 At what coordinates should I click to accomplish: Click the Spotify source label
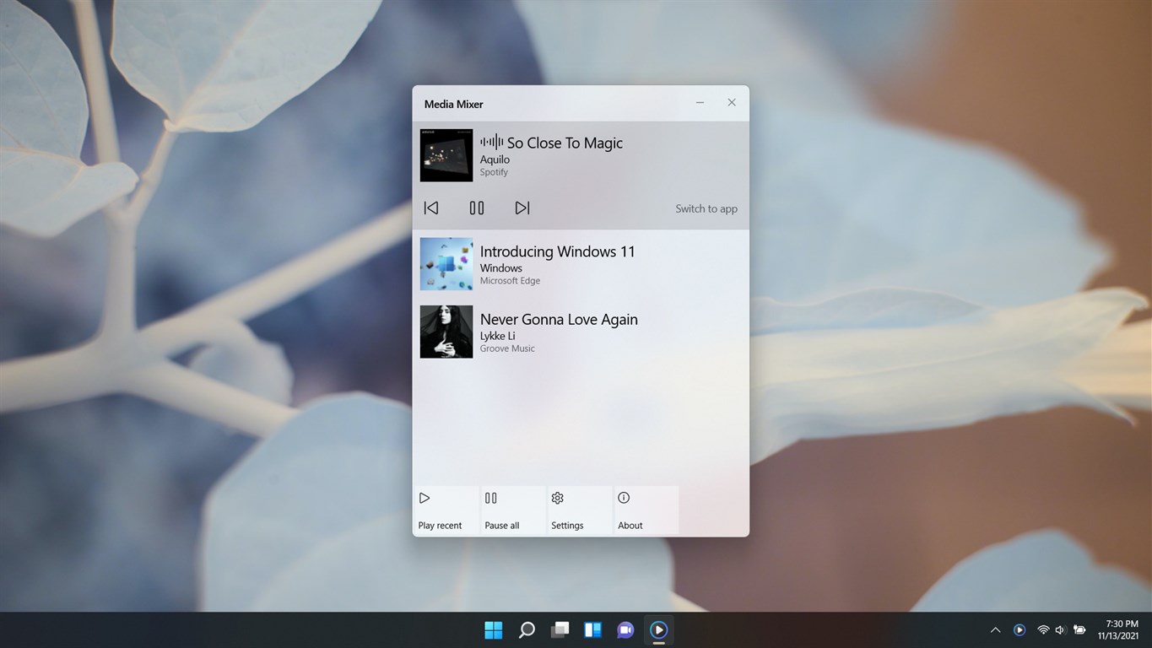point(494,172)
